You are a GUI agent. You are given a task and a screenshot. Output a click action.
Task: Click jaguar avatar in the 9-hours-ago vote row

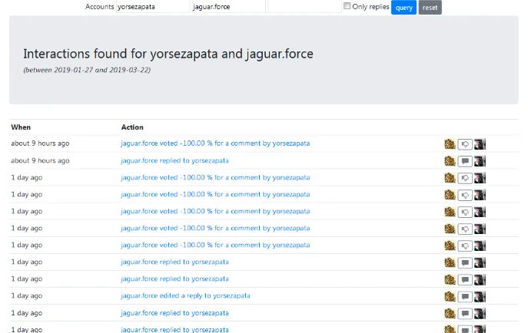tap(450, 143)
